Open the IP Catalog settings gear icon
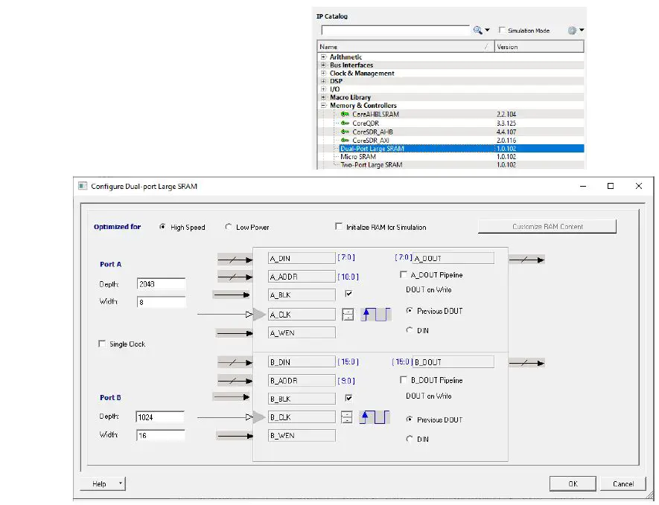The height and width of the screenshot is (505, 659). [571, 29]
